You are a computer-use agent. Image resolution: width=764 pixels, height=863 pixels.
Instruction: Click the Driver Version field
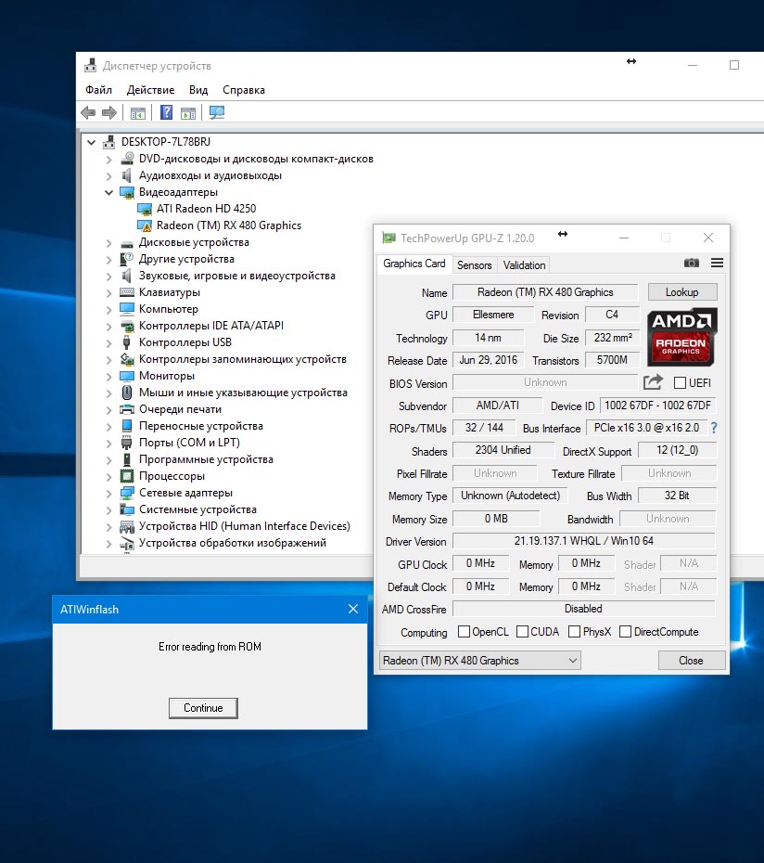583,542
